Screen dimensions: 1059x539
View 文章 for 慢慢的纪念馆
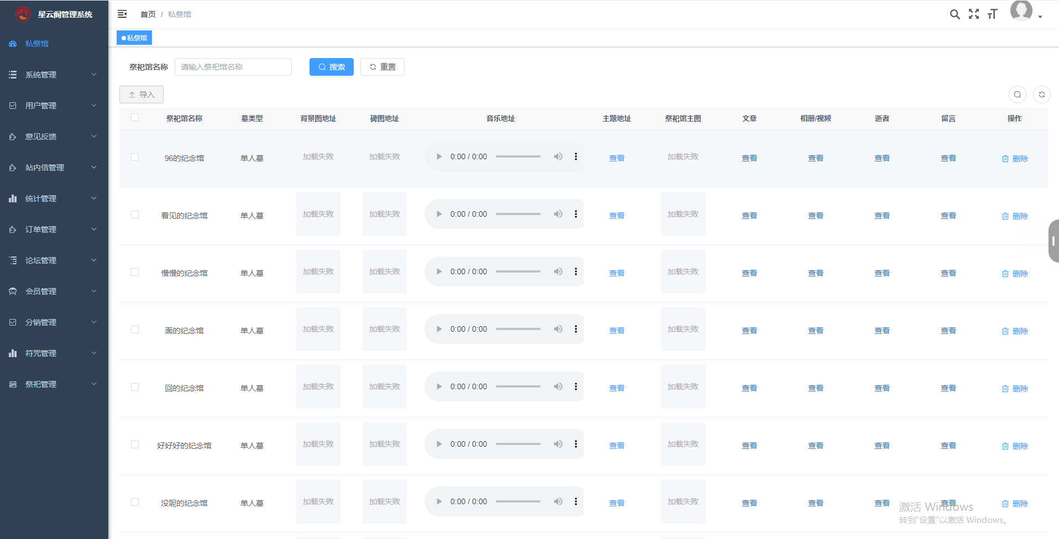(749, 273)
